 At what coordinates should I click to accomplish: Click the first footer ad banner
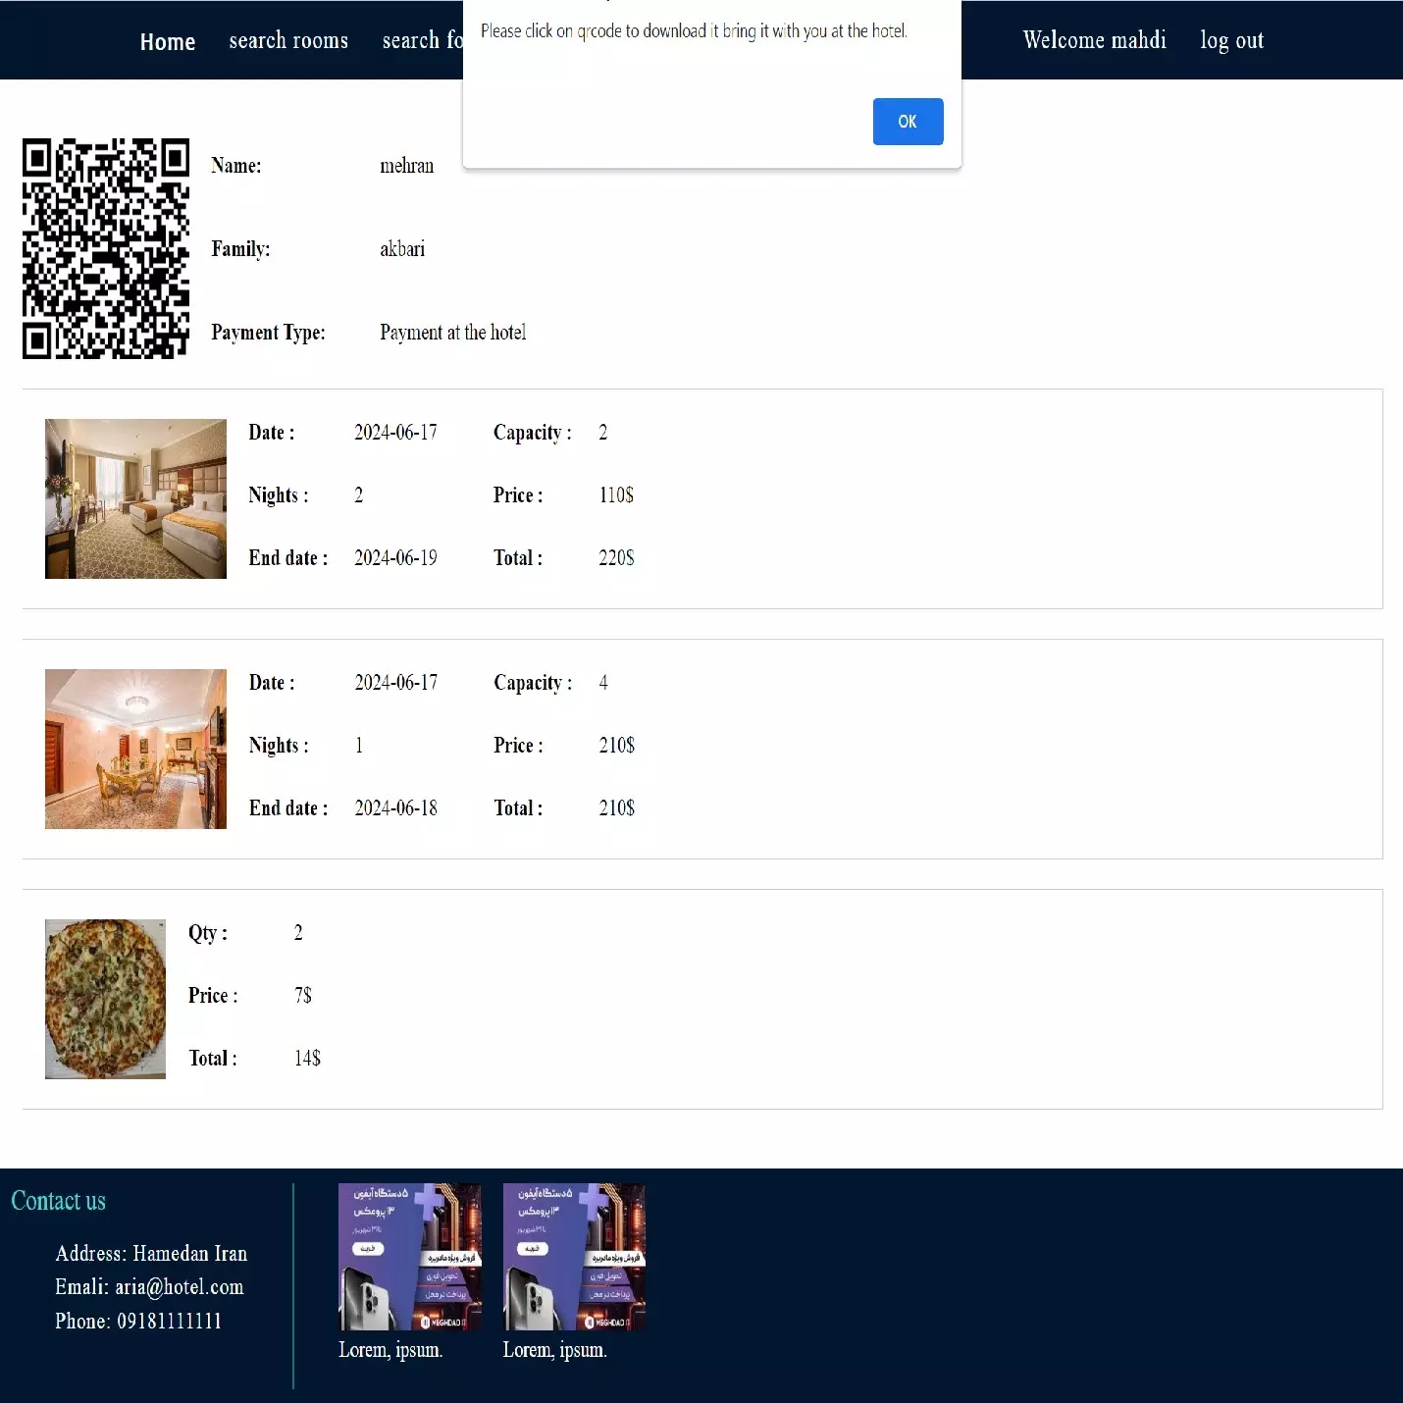click(x=410, y=1257)
